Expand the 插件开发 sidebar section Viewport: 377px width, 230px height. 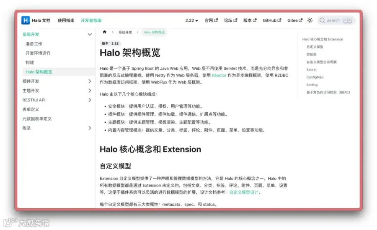(x=90, y=81)
